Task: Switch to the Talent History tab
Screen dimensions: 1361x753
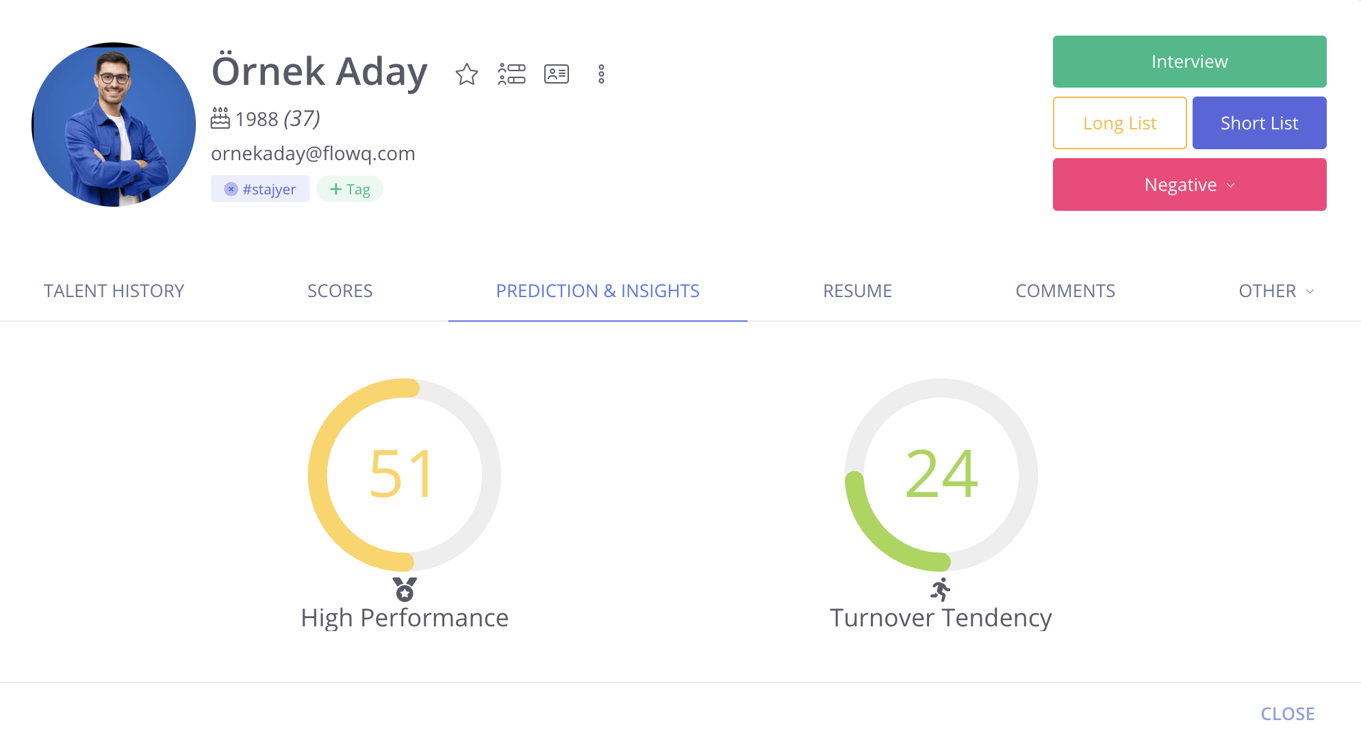Action: 114,291
